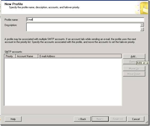Focus the Profile name text field

point(85,20)
